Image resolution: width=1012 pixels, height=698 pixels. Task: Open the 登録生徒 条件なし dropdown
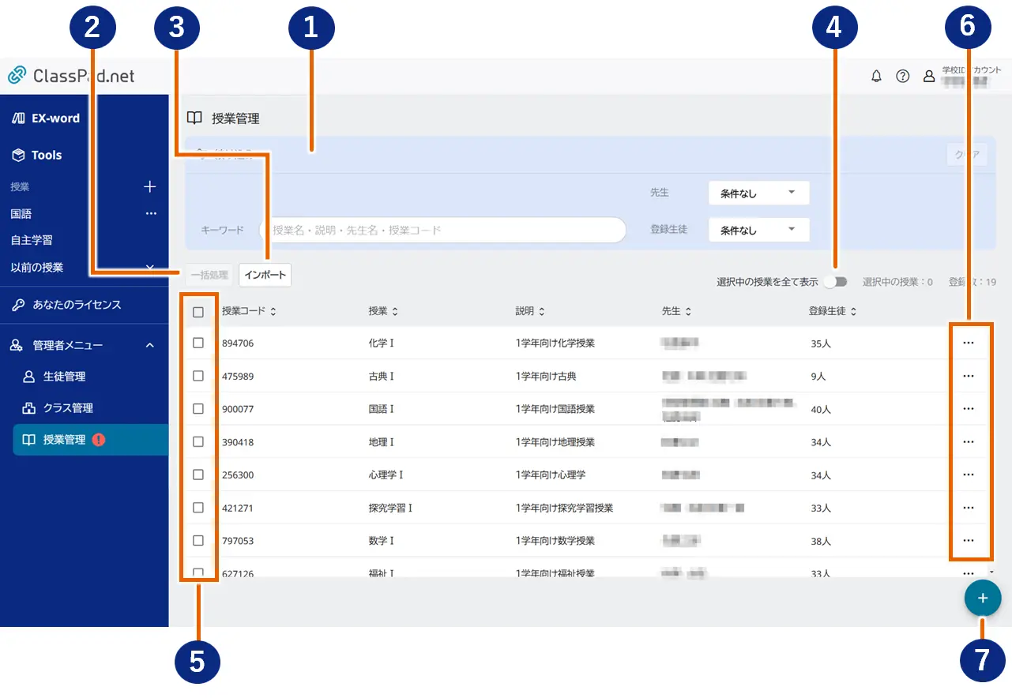tap(758, 230)
